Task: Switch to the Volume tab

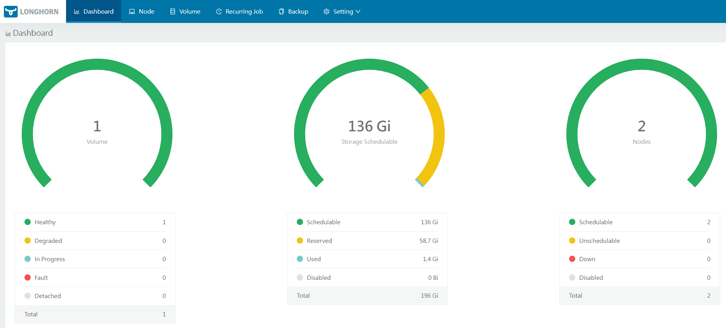Action: tap(185, 11)
